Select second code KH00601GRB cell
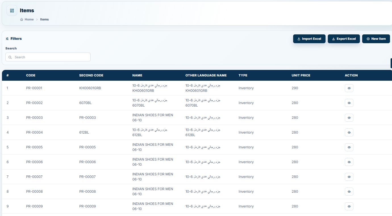This screenshot has height=216, width=392. point(90,88)
